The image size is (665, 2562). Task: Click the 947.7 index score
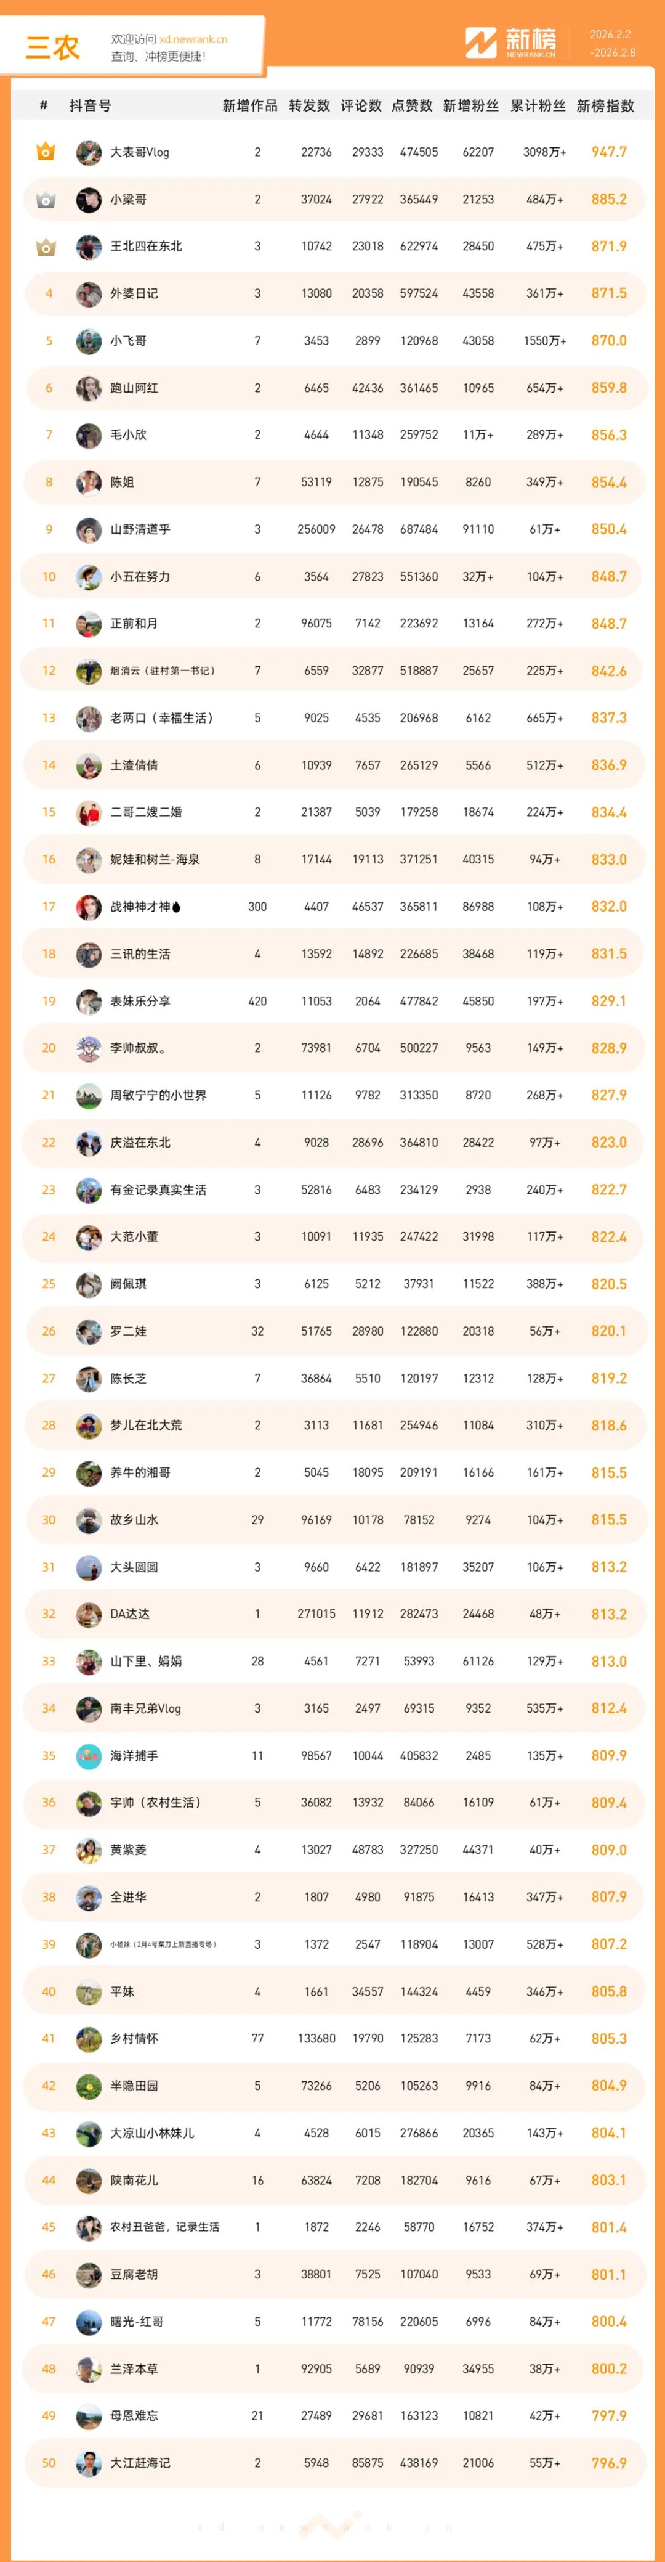point(608,152)
